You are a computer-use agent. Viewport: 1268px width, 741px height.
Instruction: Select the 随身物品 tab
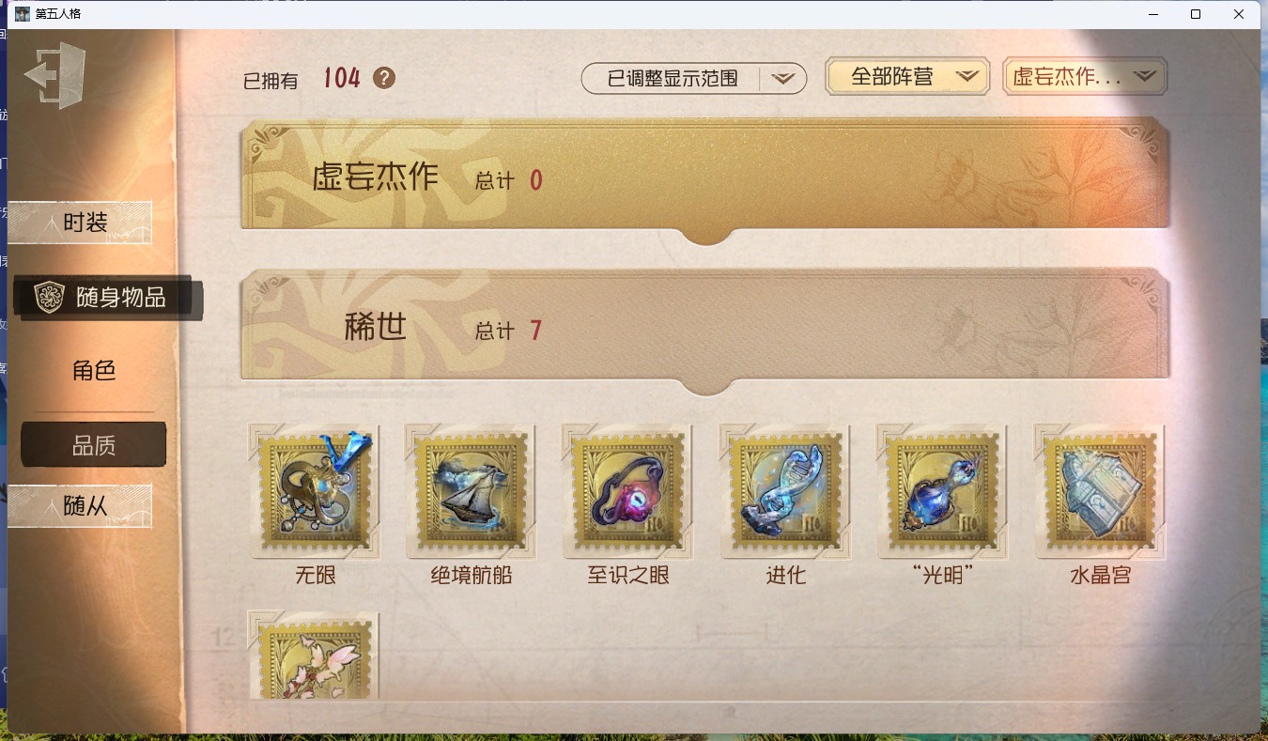[108, 298]
